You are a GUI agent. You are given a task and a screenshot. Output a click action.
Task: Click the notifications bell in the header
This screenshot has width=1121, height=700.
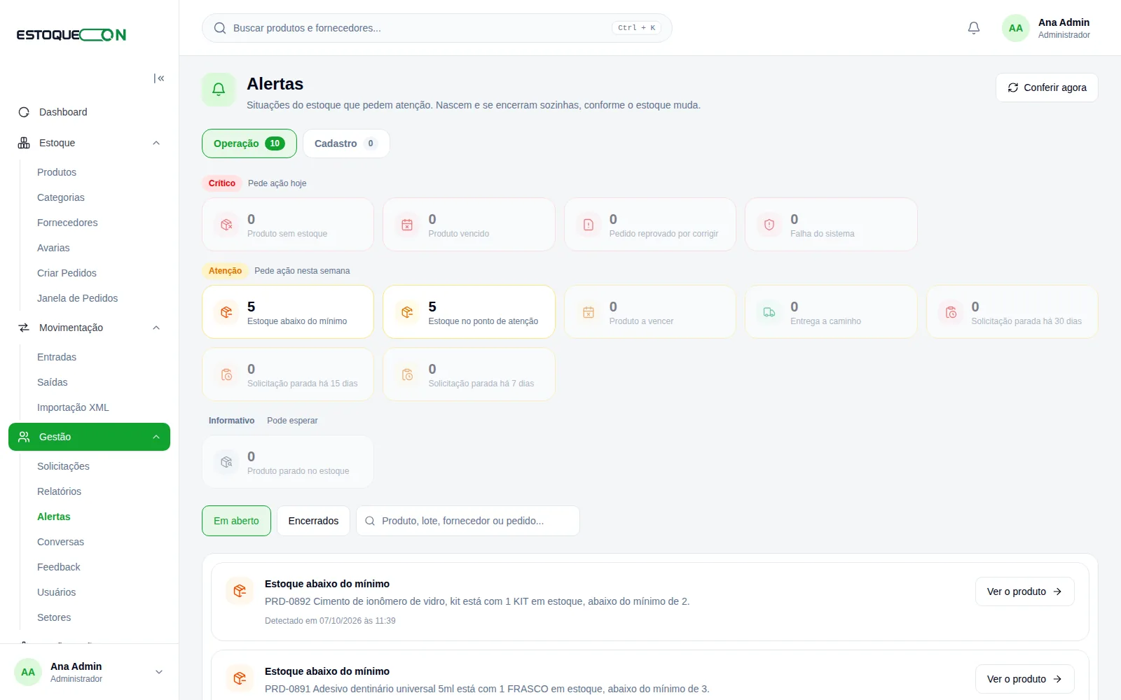(x=974, y=28)
